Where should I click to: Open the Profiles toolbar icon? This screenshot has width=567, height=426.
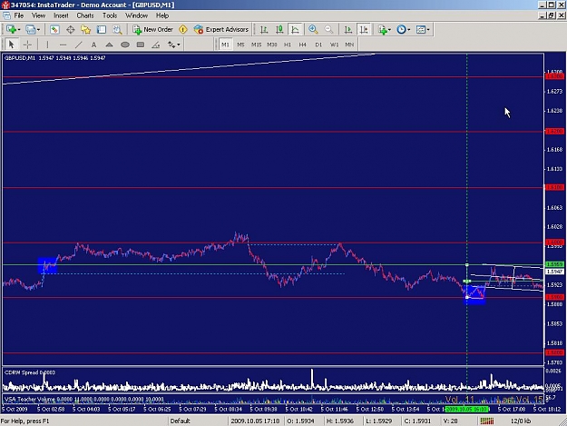[30, 30]
